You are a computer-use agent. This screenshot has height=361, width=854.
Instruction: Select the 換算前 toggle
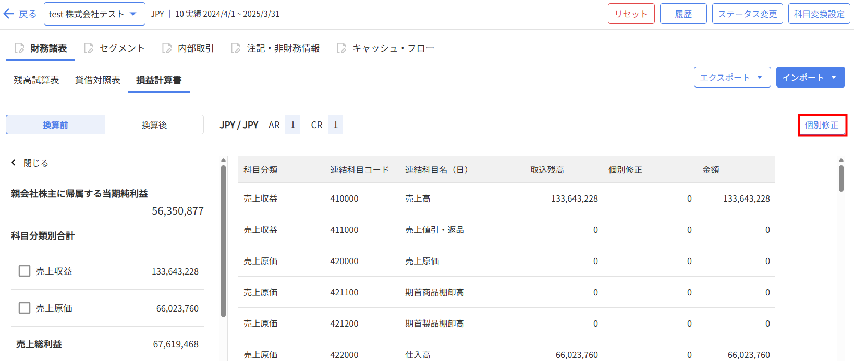click(55, 125)
